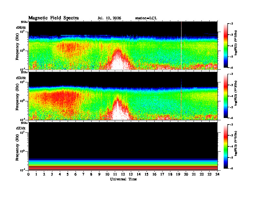Screen dimensions: 259x200
Task: Click hour 17 on the time axis
Action: (x=163, y=174)
